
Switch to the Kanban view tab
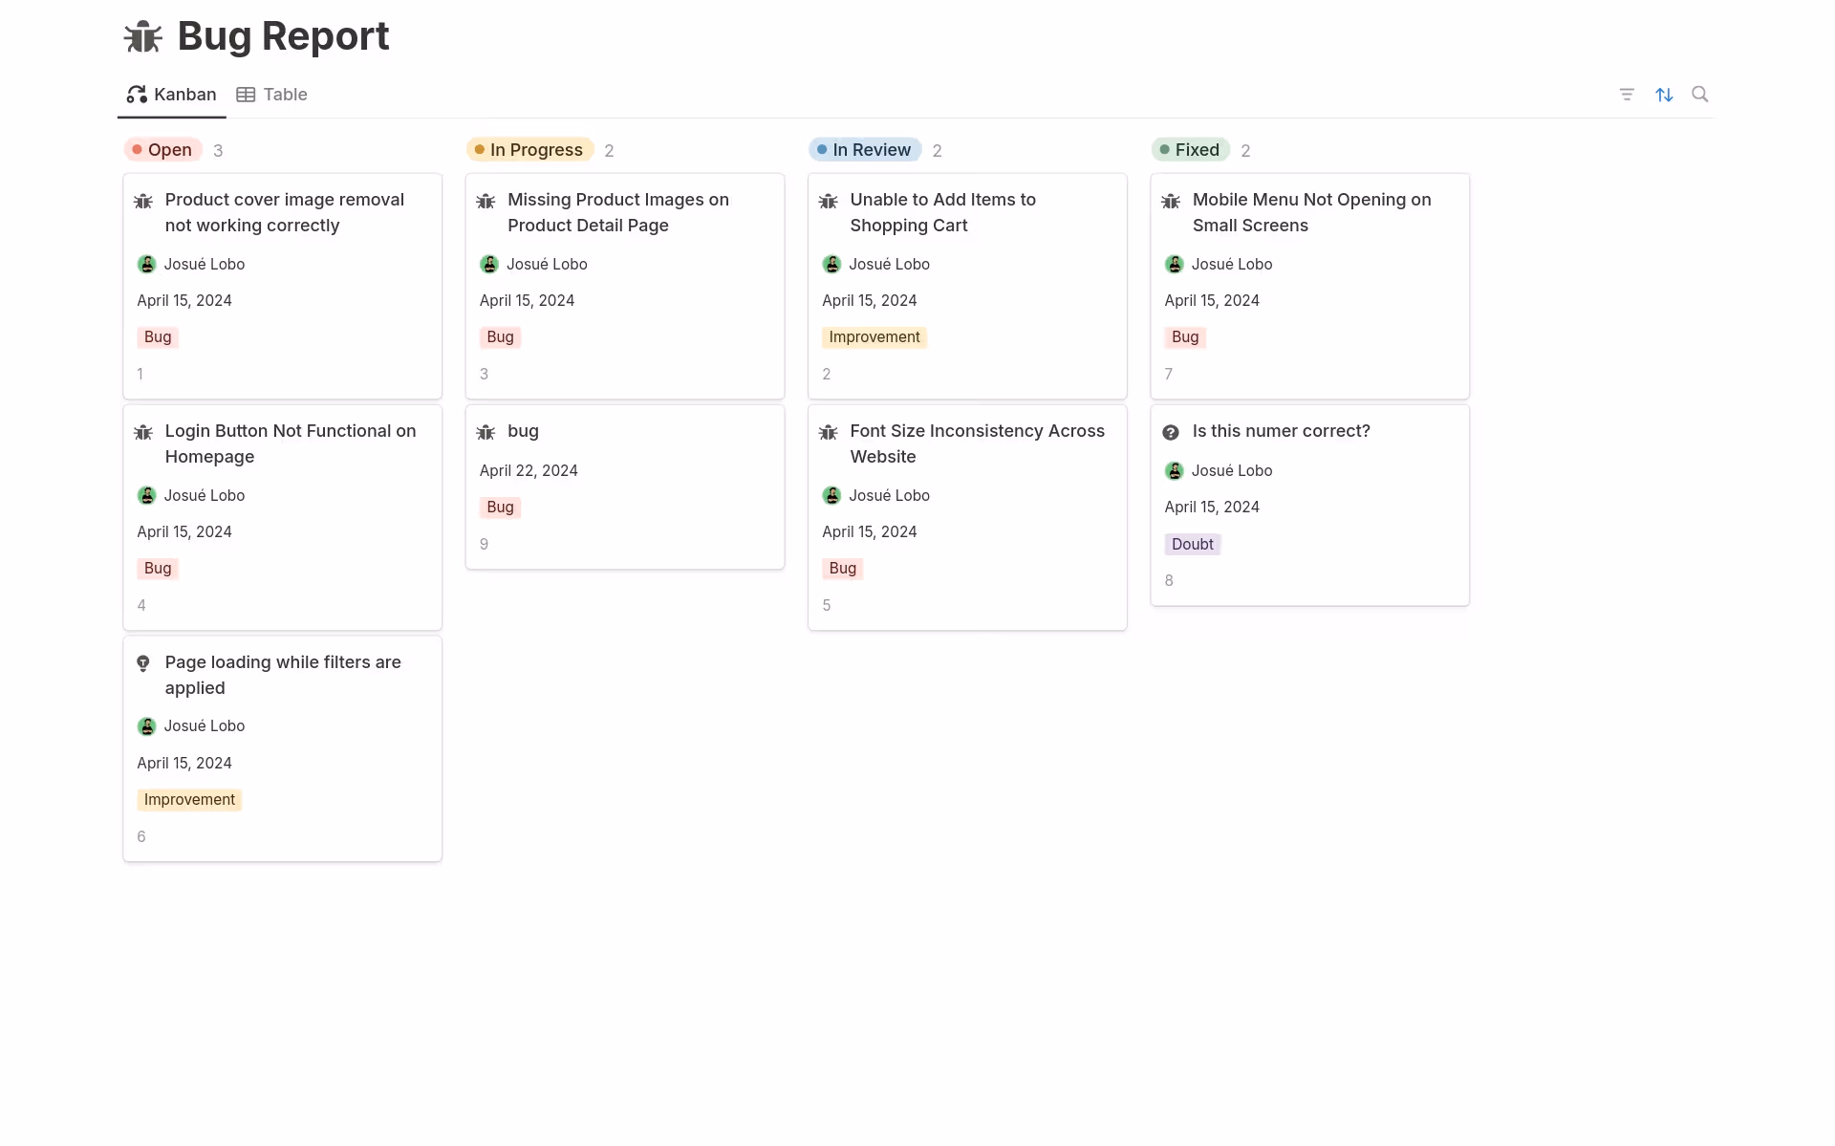tap(172, 95)
